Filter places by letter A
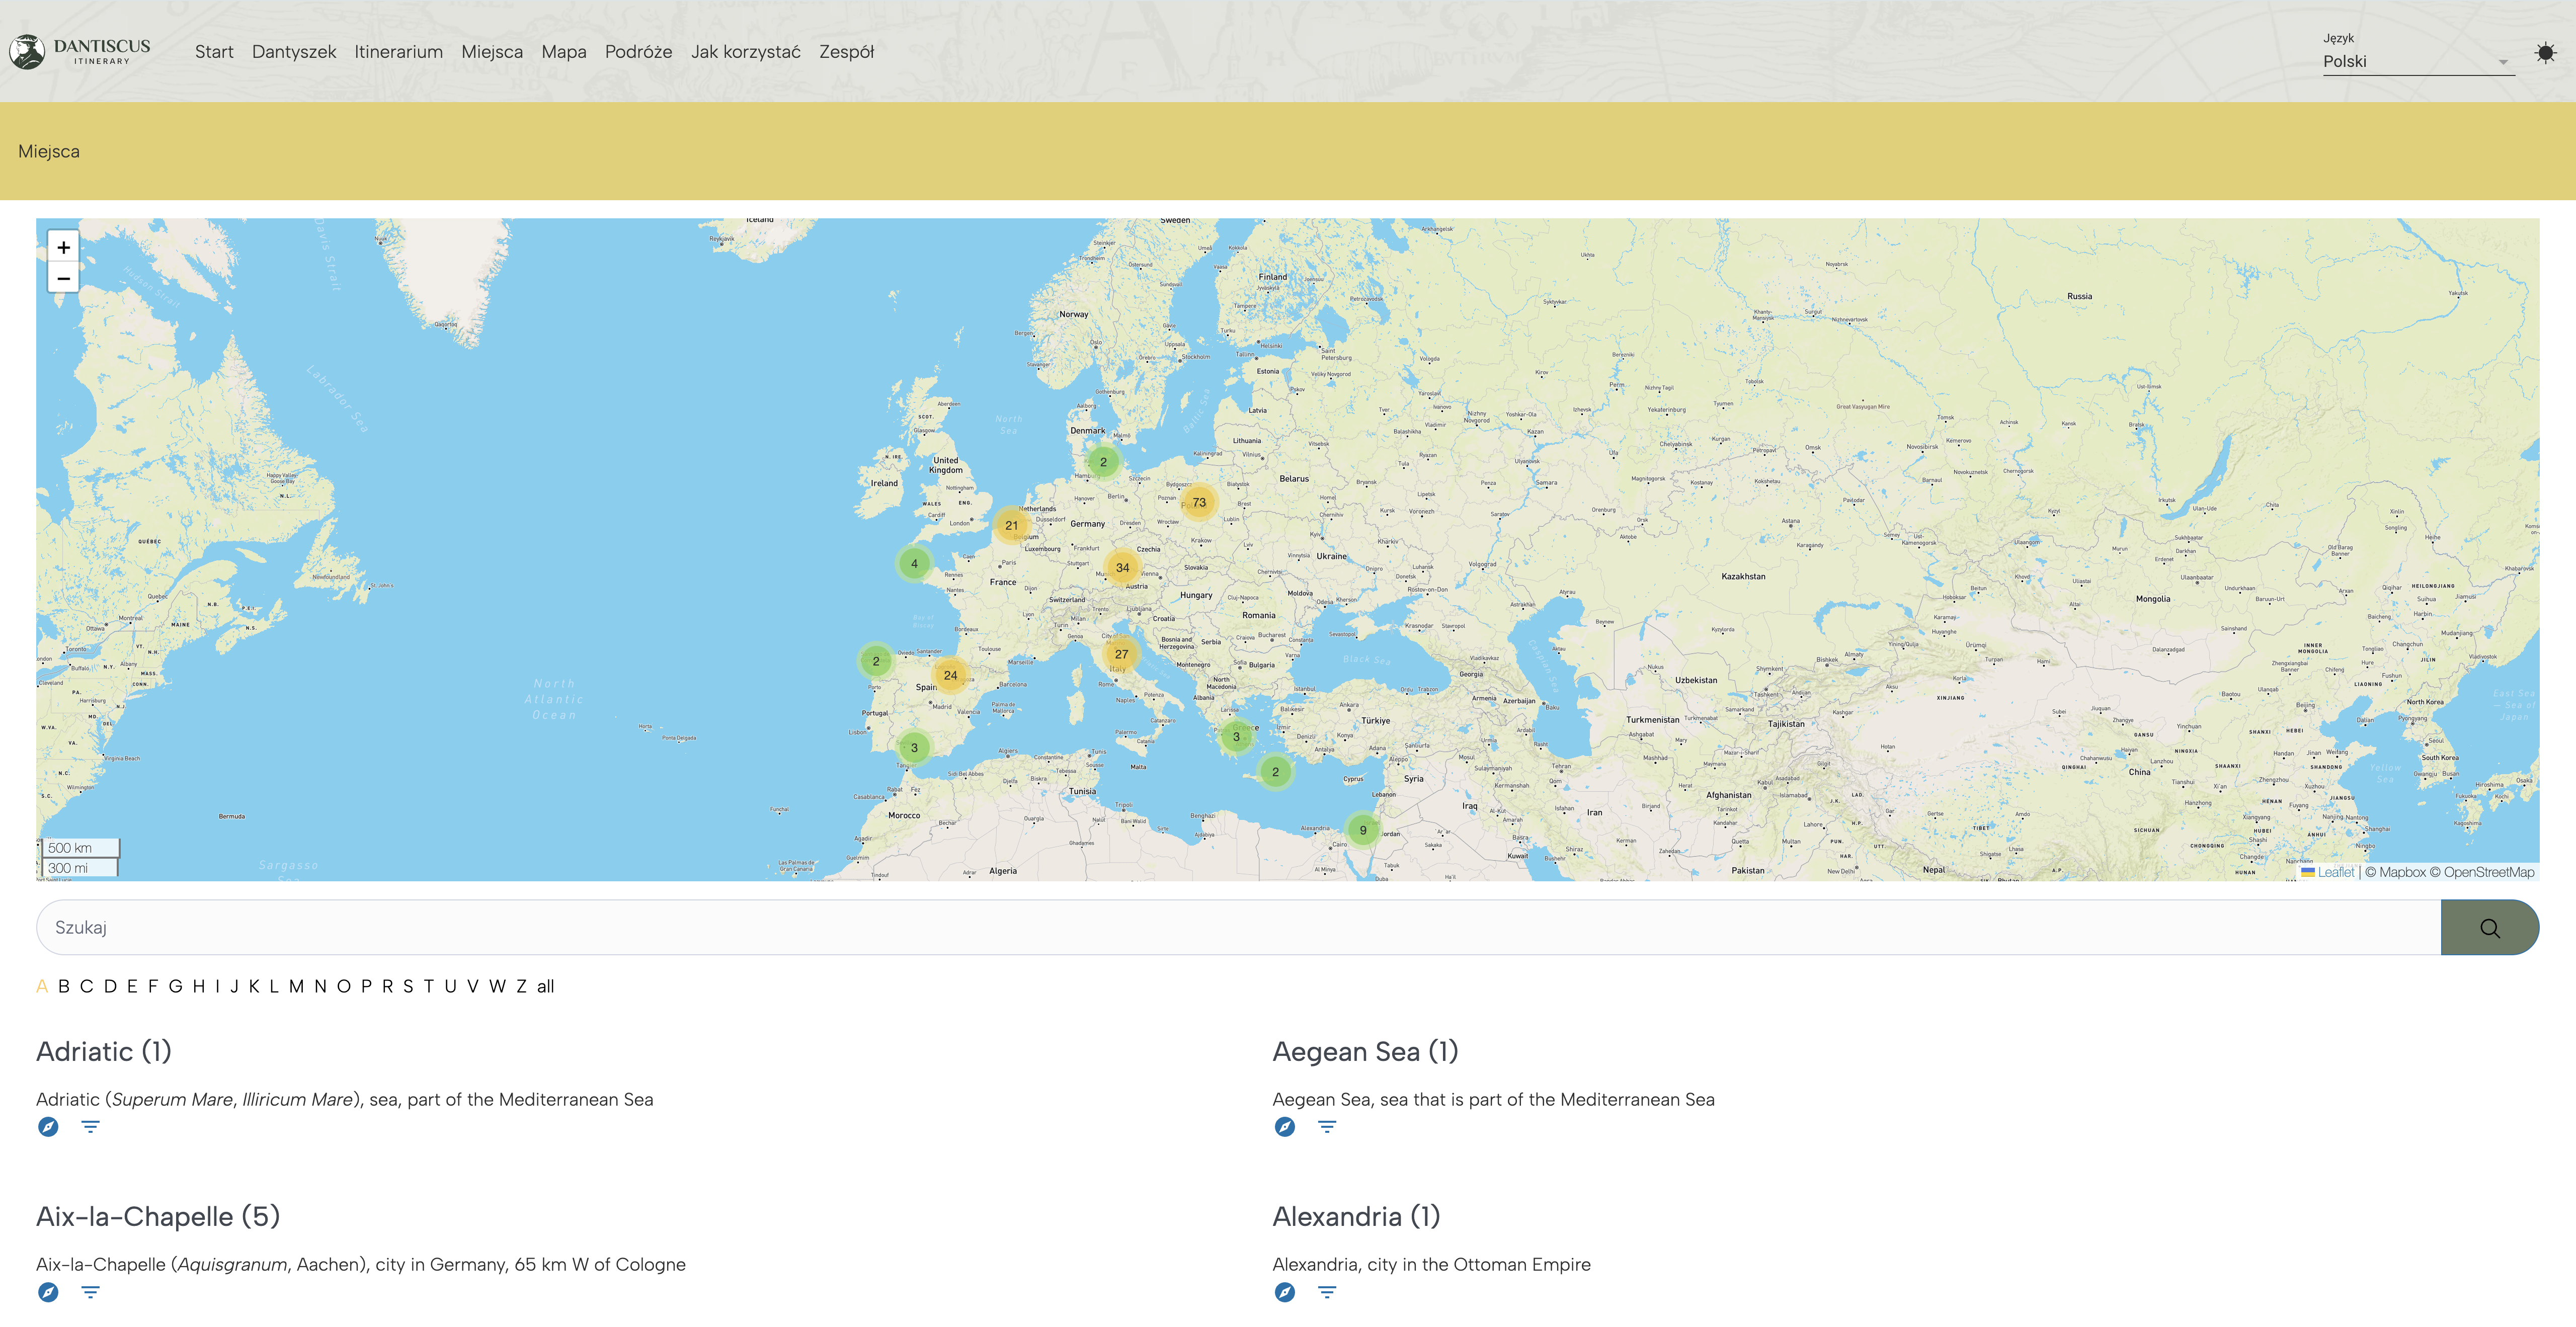This screenshot has width=2576, height=1327. coord(42,986)
